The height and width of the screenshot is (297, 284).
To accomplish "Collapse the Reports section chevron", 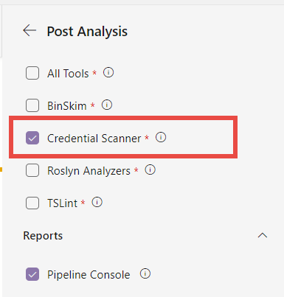I will (263, 236).
